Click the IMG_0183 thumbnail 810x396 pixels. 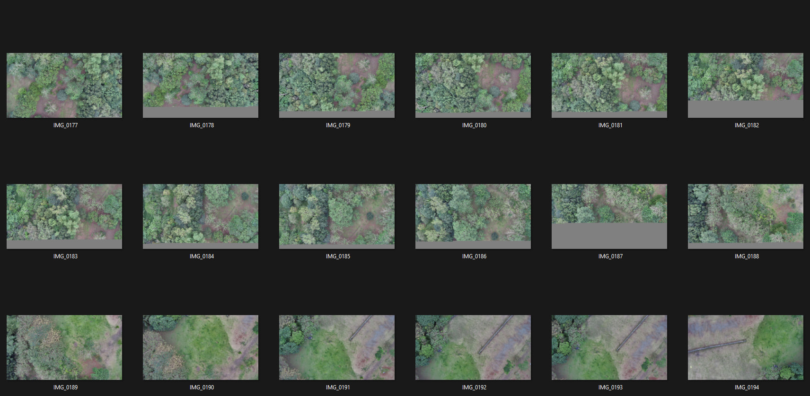point(64,216)
